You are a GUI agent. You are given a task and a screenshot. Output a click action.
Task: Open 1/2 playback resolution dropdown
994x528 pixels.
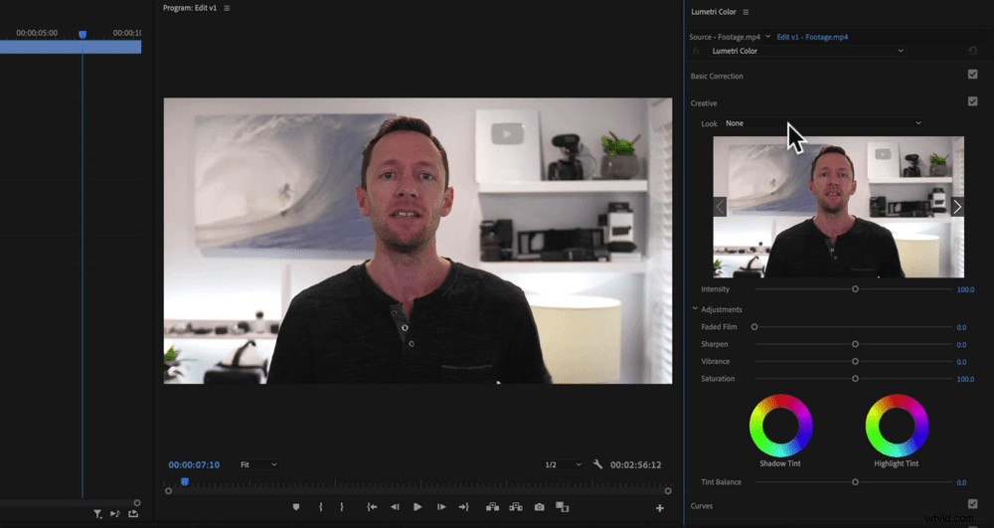coord(563,464)
